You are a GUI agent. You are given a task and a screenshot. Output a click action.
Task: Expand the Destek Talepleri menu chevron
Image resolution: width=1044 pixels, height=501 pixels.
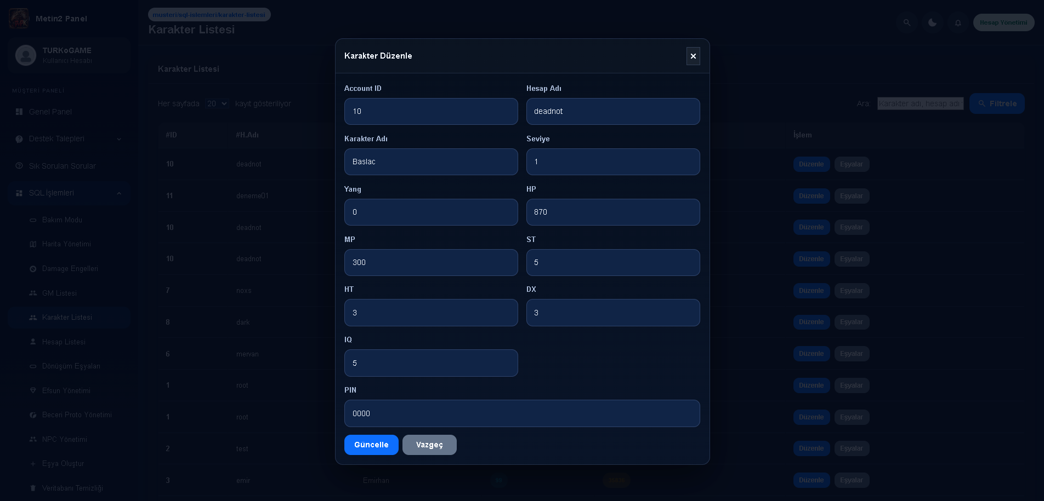[x=119, y=139]
